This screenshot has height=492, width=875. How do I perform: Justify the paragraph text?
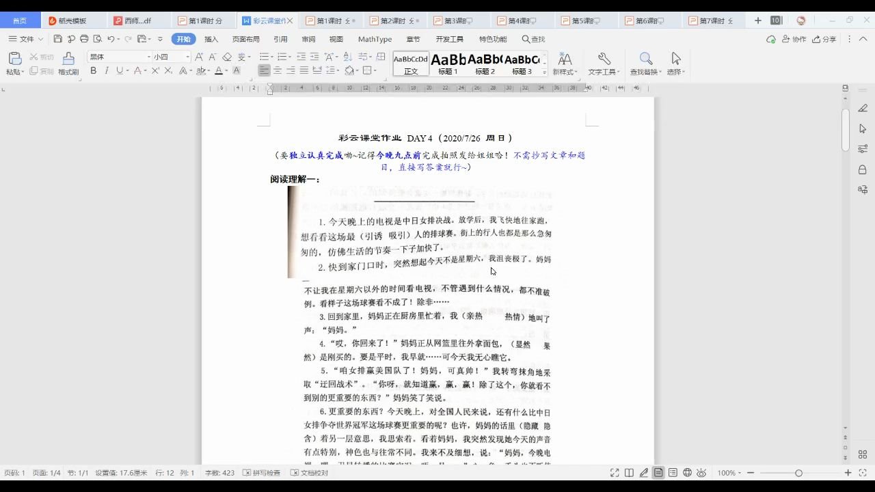click(304, 70)
